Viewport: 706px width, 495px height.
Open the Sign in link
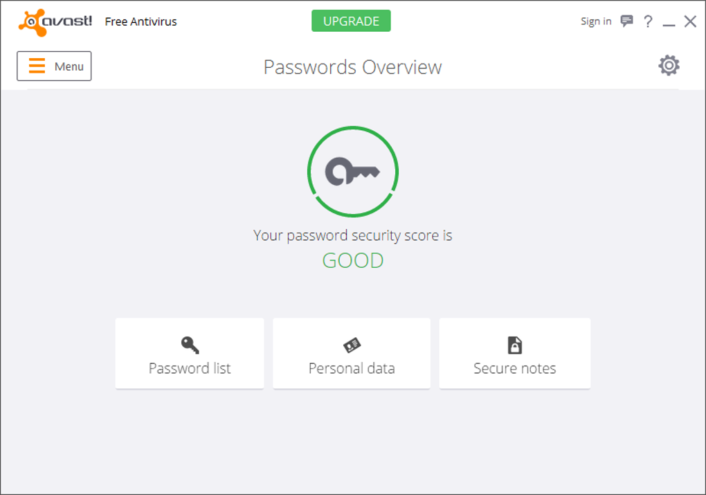click(596, 21)
